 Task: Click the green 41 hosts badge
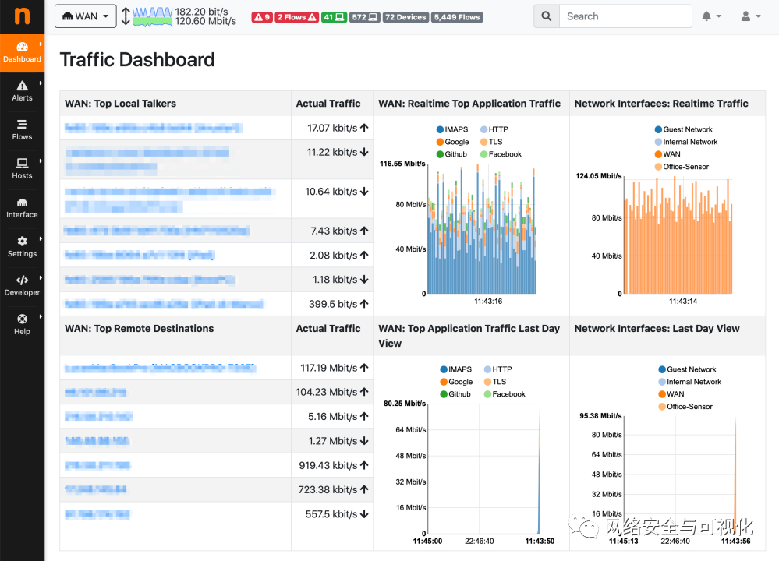tap(334, 17)
